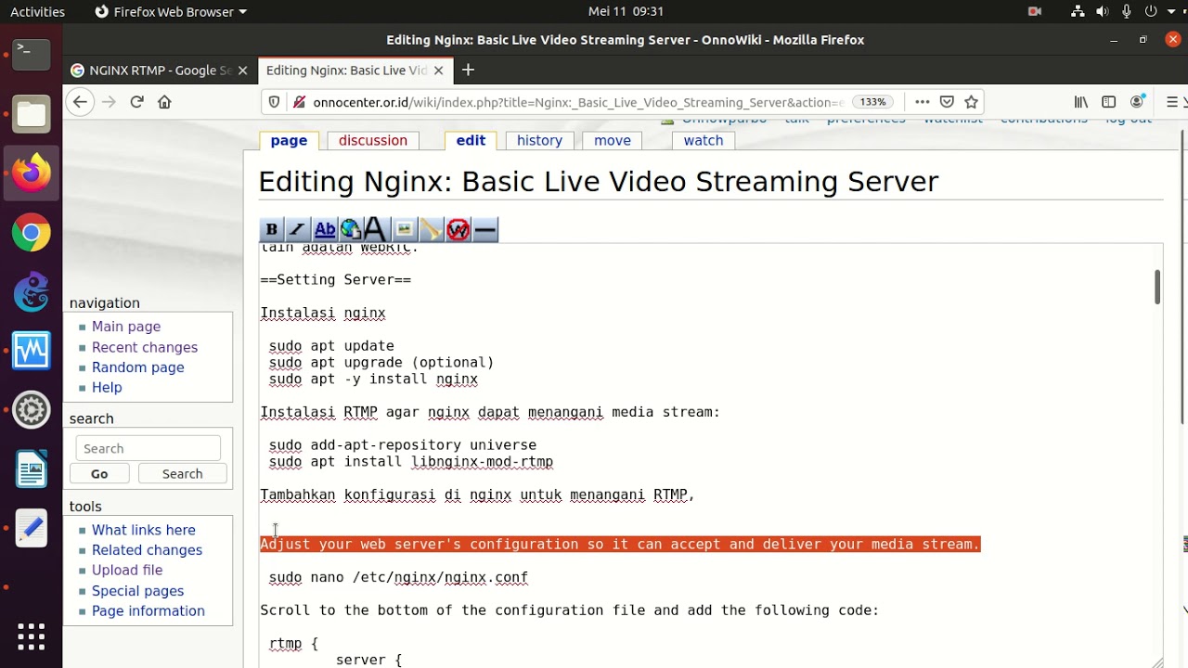Close the NGINX RTMP Google tab
The height and width of the screenshot is (668, 1188).
coord(242,71)
